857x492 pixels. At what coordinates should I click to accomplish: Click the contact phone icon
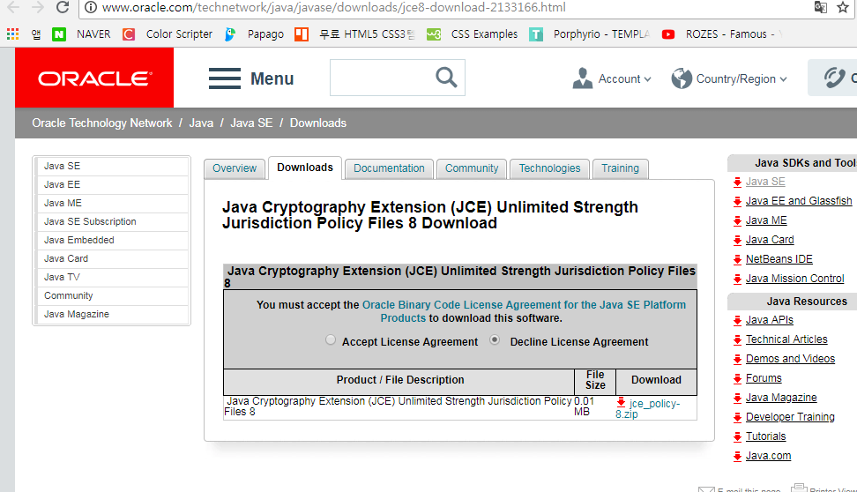(x=835, y=78)
